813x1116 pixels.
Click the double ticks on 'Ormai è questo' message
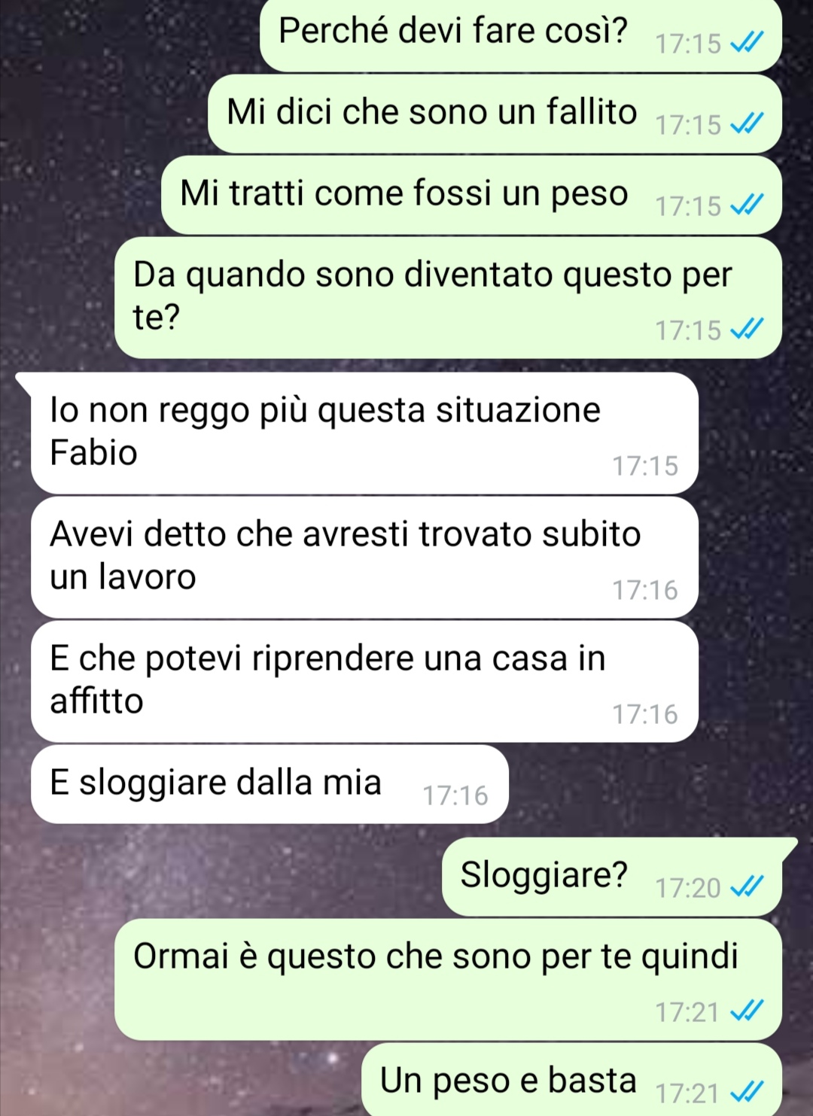[748, 1012]
